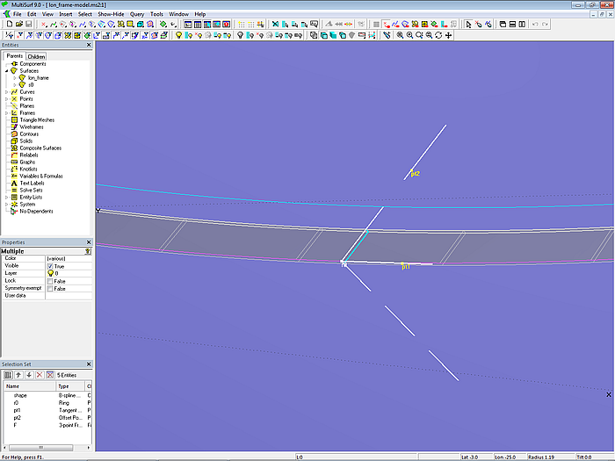Expand the Entity Lists tree node

click(x=7, y=197)
